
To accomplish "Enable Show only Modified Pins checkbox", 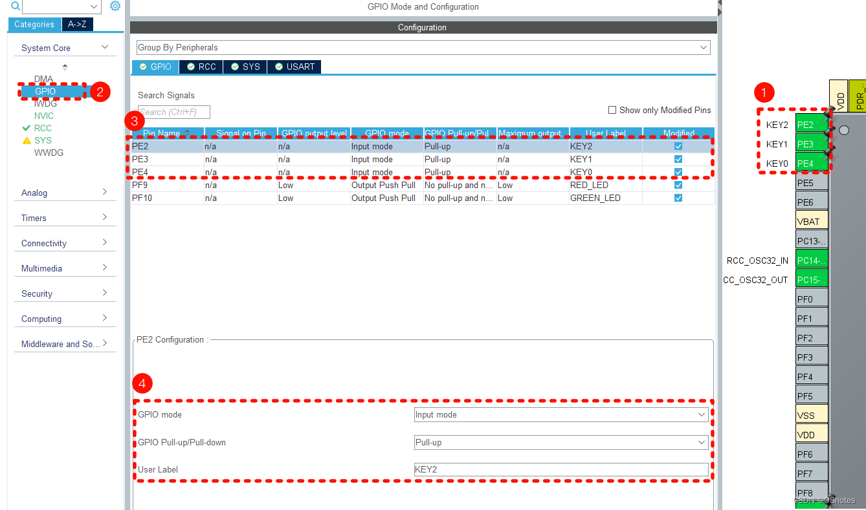I will coord(612,110).
